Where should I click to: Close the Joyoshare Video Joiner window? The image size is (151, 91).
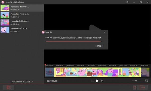147,2
